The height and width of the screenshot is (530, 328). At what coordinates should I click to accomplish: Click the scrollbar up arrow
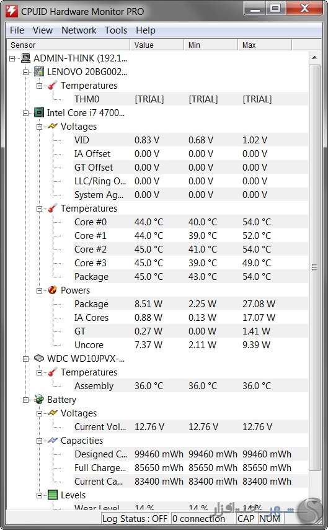[314, 58]
